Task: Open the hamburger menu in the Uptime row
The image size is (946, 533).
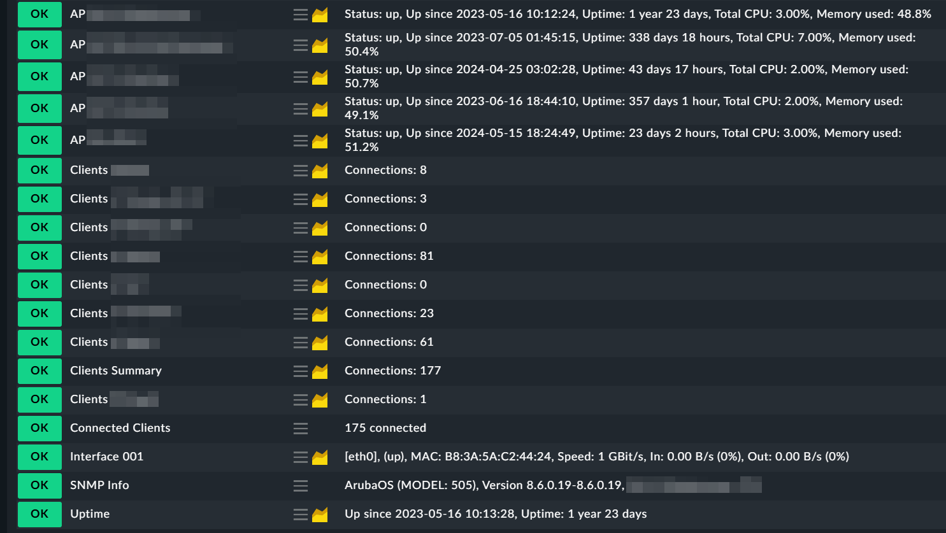Action: tap(301, 515)
